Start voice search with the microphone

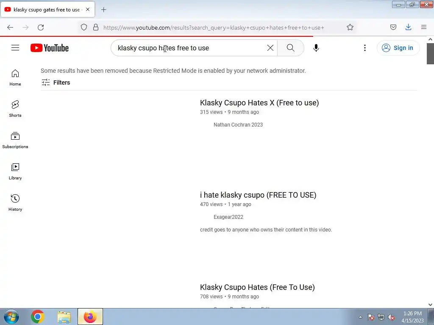pos(316,48)
